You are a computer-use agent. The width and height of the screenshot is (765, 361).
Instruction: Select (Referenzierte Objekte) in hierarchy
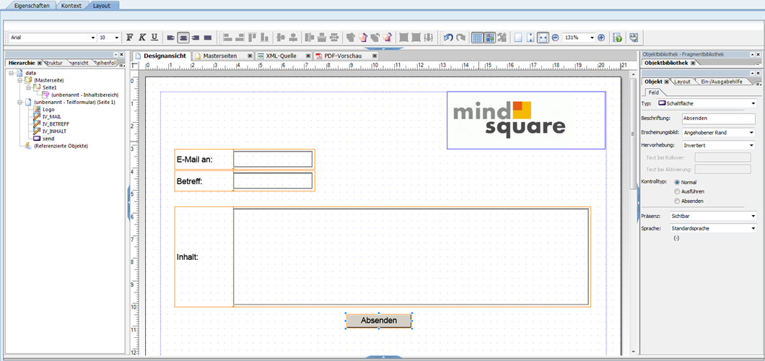[61, 146]
